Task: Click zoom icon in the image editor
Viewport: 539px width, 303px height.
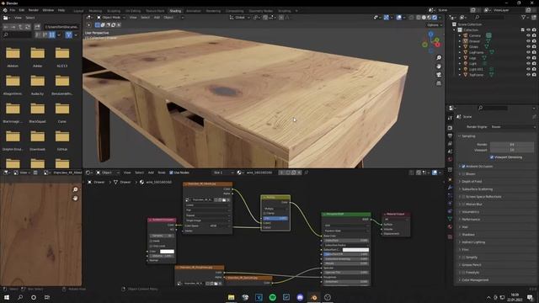Action: (x=75, y=189)
